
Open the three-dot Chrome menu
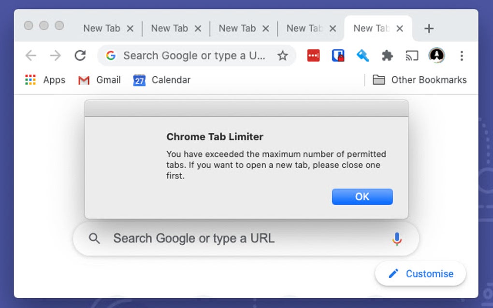(462, 56)
